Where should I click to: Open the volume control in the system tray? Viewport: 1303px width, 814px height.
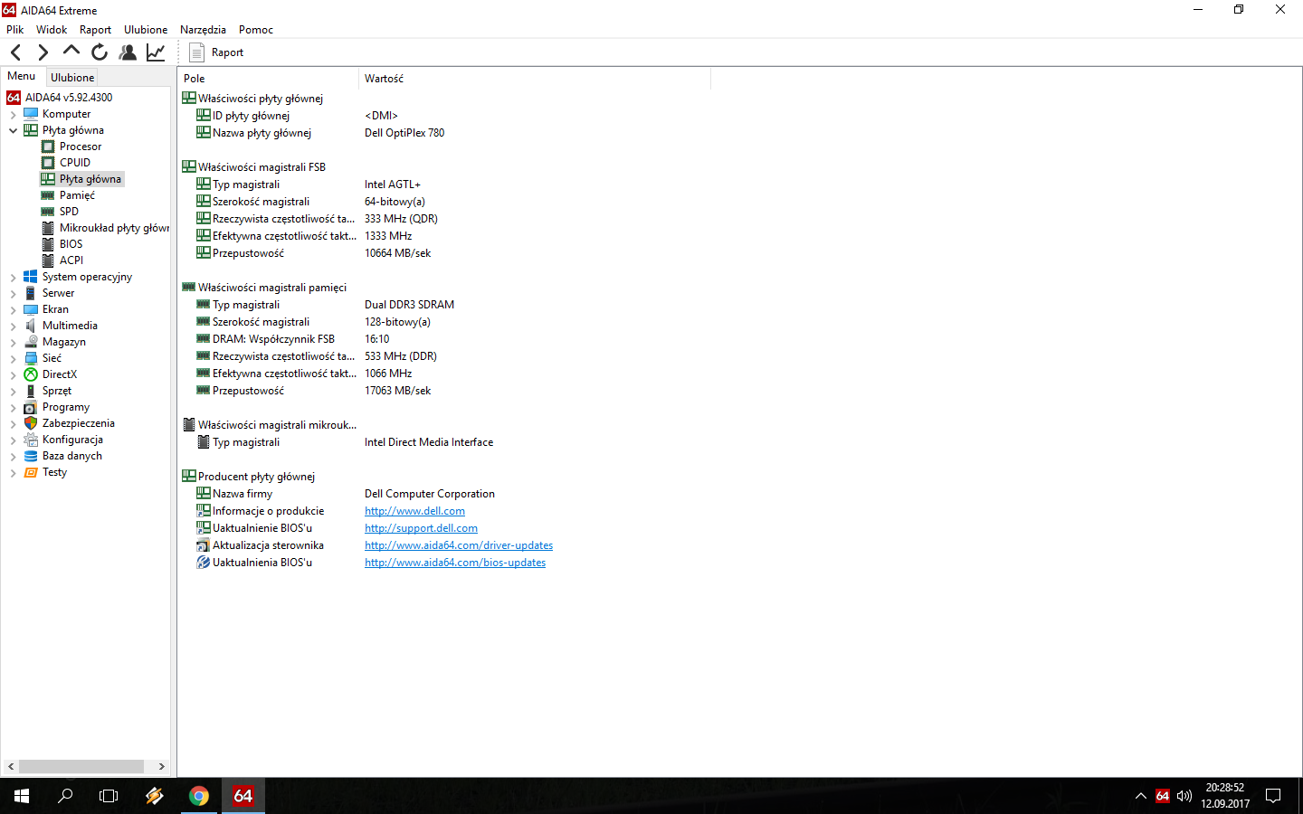click(x=1184, y=796)
